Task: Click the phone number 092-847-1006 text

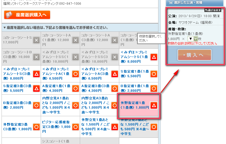Action: coord(70,3)
